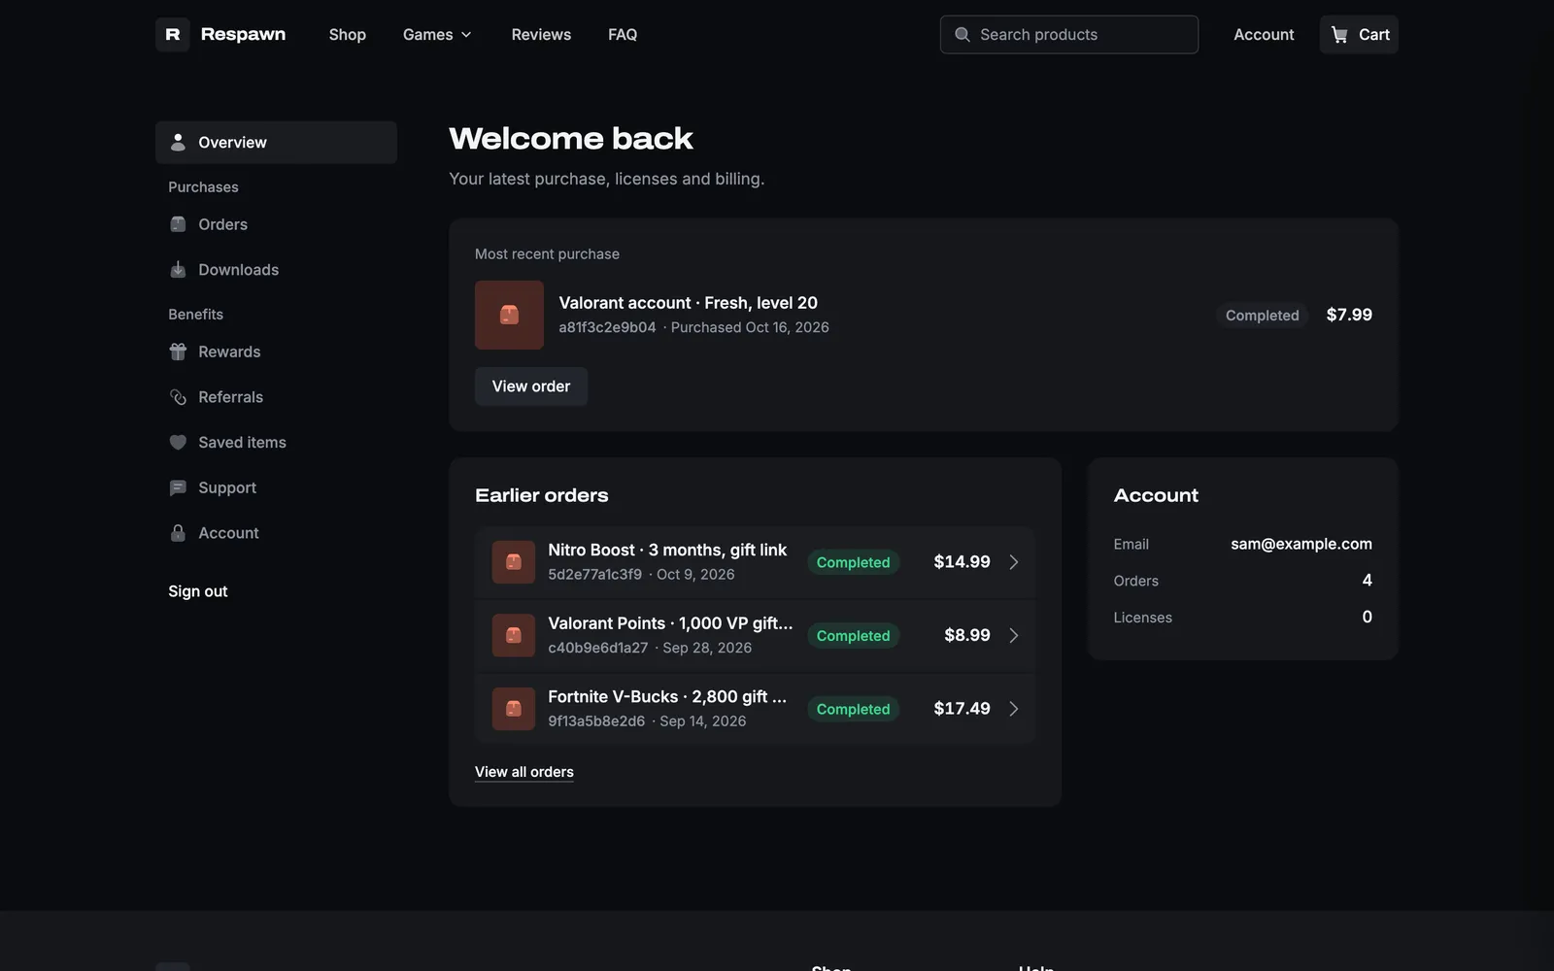Open the Valorant Points order chevron
The image size is (1554, 971).
point(1014,635)
